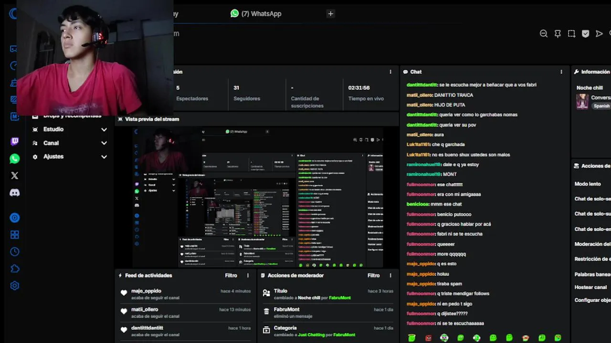Click the Categoría icon in moderator actions

pyautogui.click(x=266, y=330)
